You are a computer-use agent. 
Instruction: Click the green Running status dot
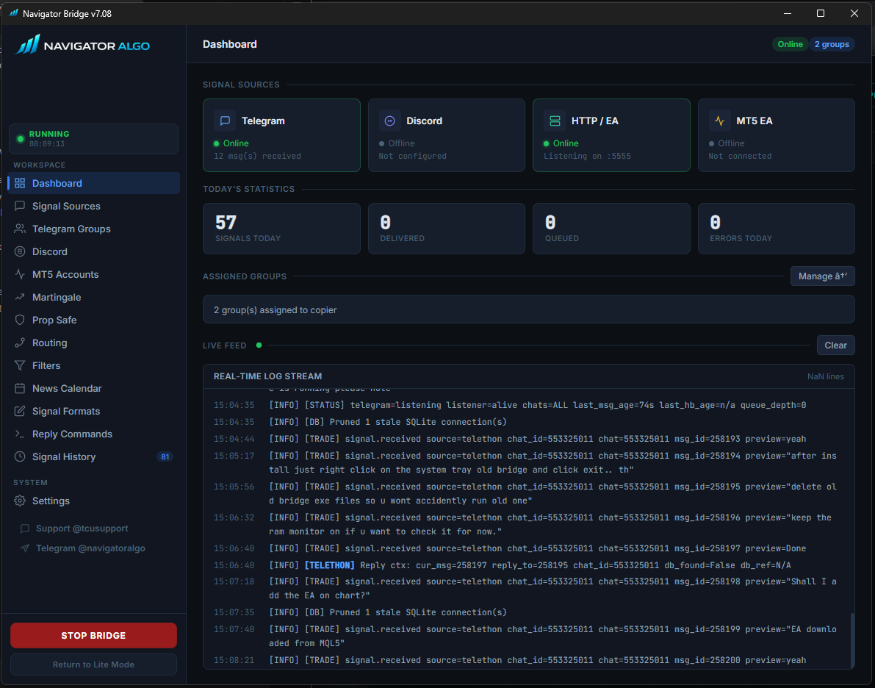pyautogui.click(x=21, y=138)
